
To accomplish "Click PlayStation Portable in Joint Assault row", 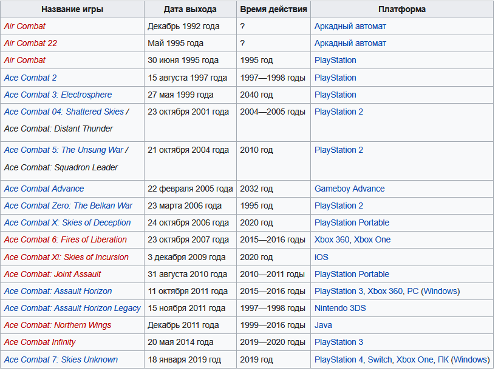I will [x=352, y=275].
